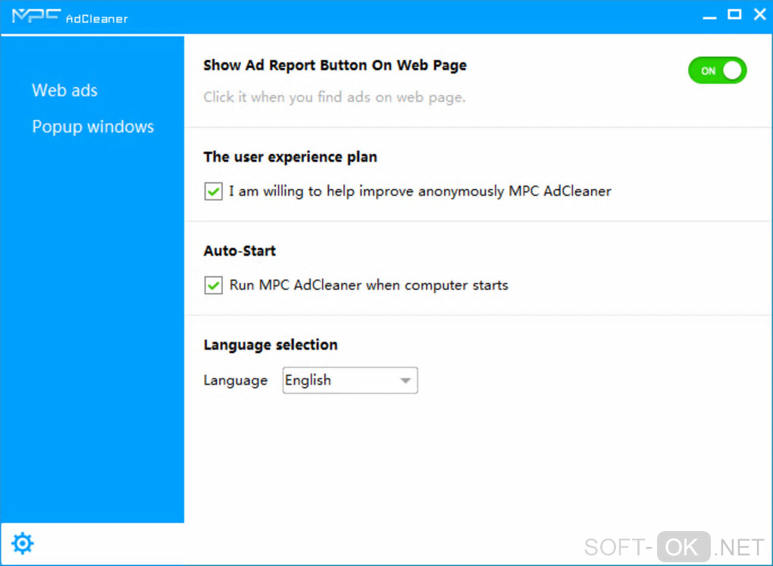Click the 'Click it when you find ads' hint text
Screen dimensions: 773x566
tap(334, 97)
